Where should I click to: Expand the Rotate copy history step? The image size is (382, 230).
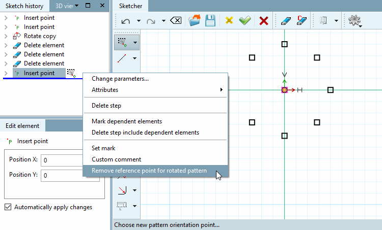6,36
